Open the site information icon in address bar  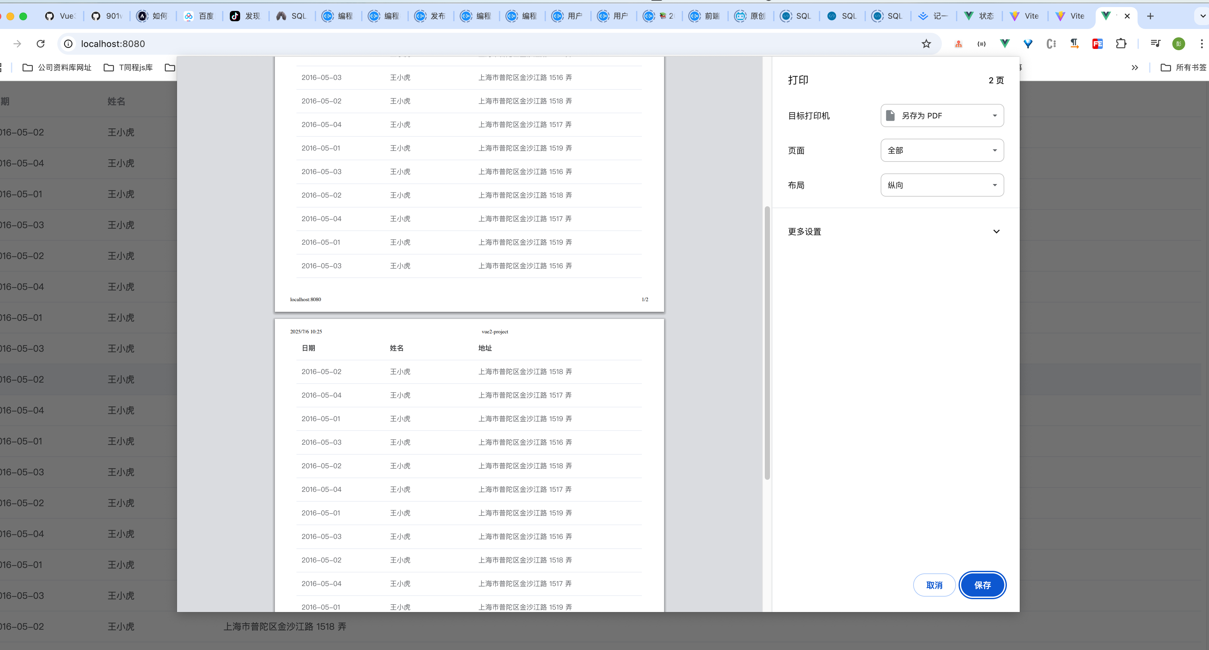pos(68,44)
